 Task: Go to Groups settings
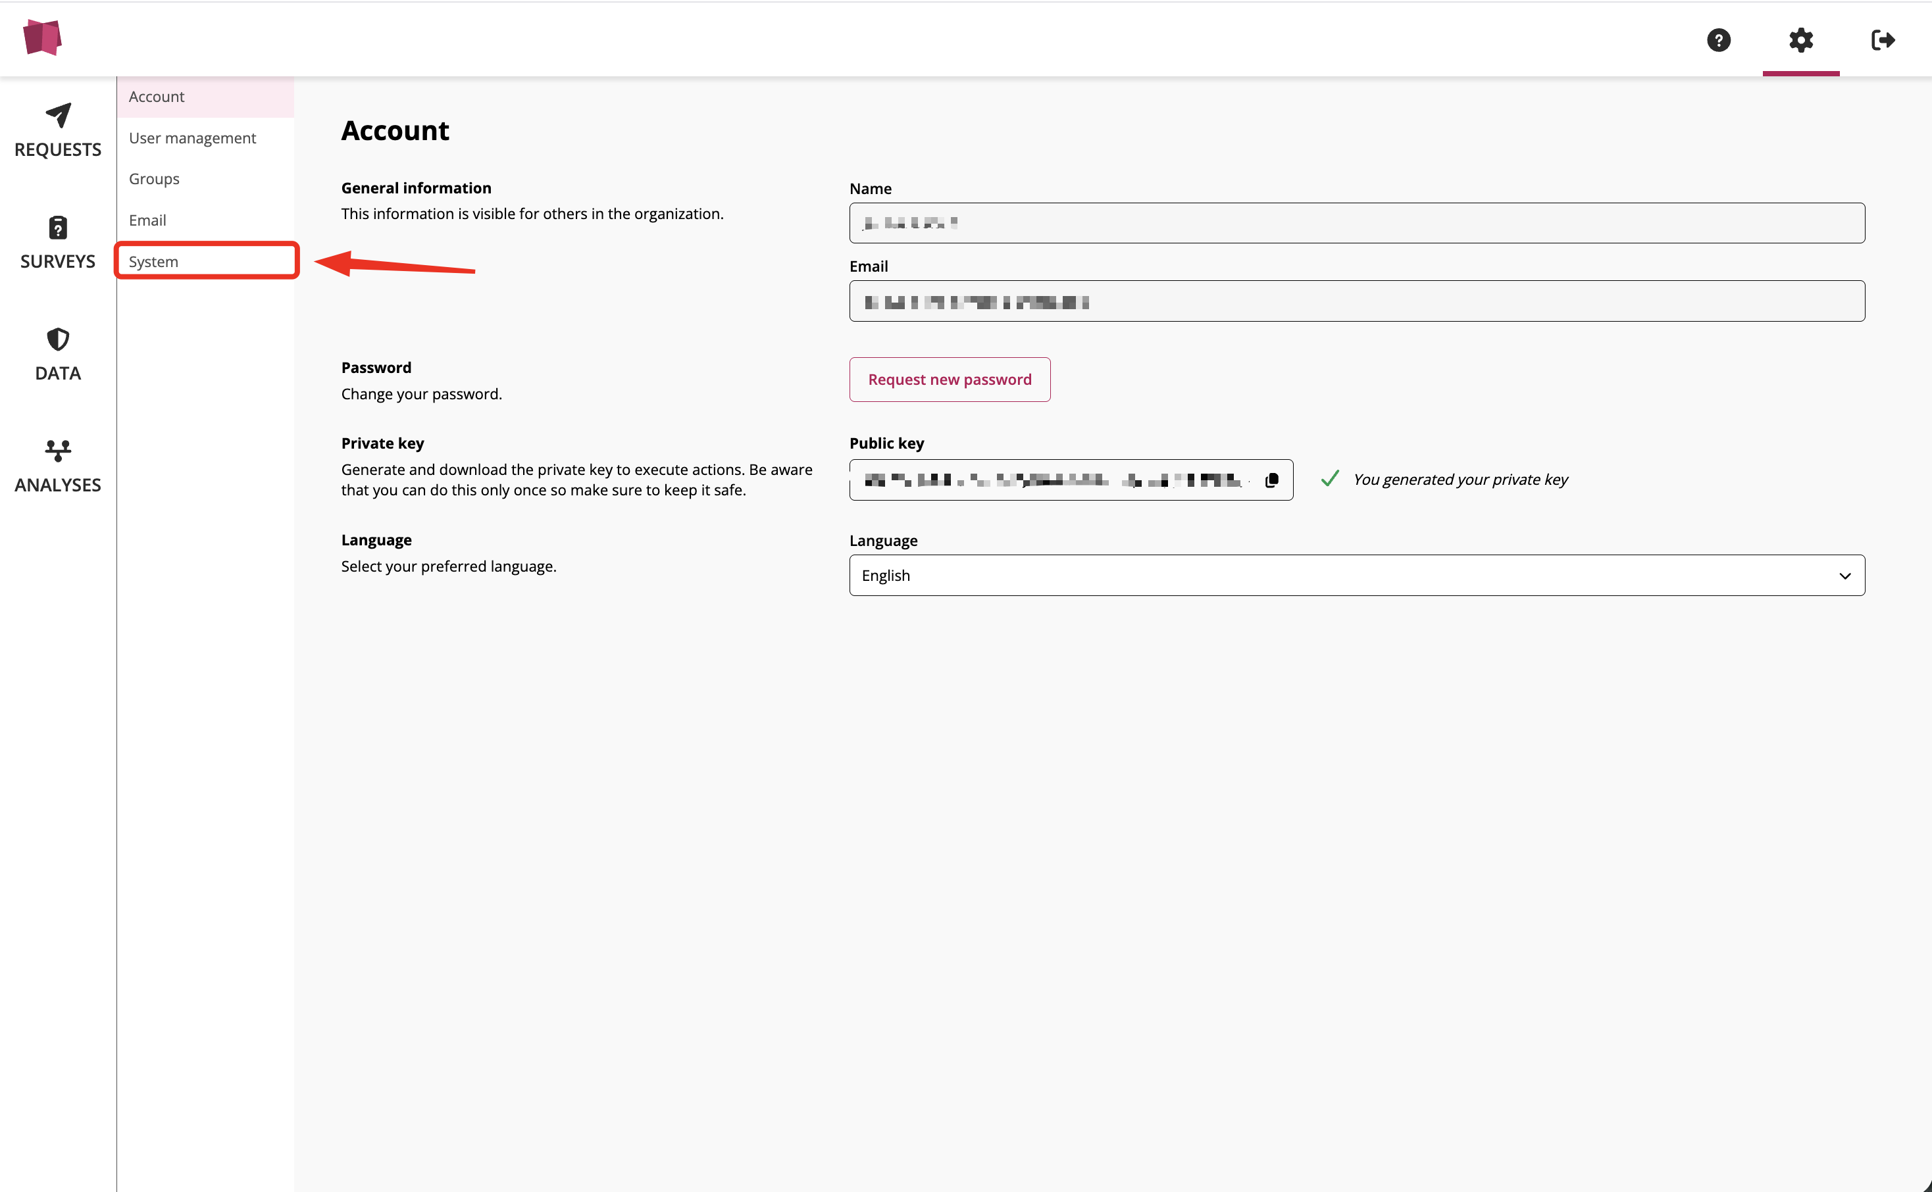155,179
